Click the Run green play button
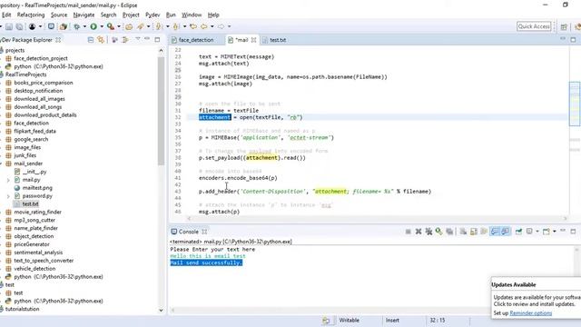581x327 pixels. tap(94, 26)
